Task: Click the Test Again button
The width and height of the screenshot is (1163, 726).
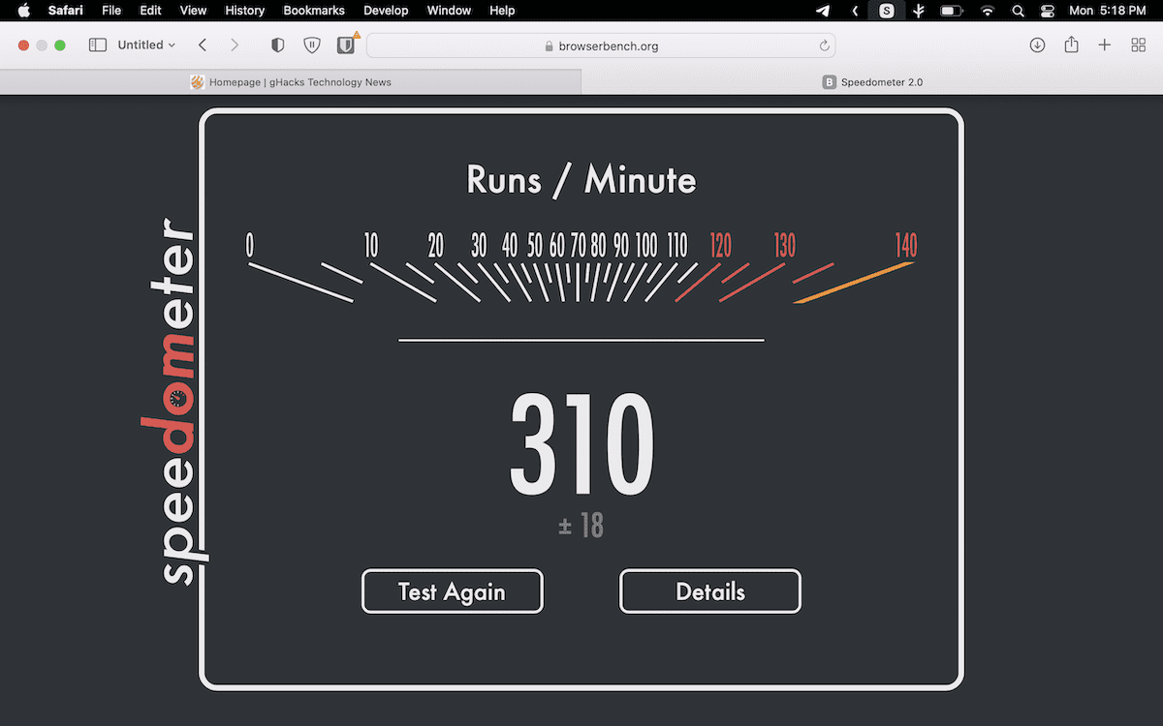Action: click(453, 591)
